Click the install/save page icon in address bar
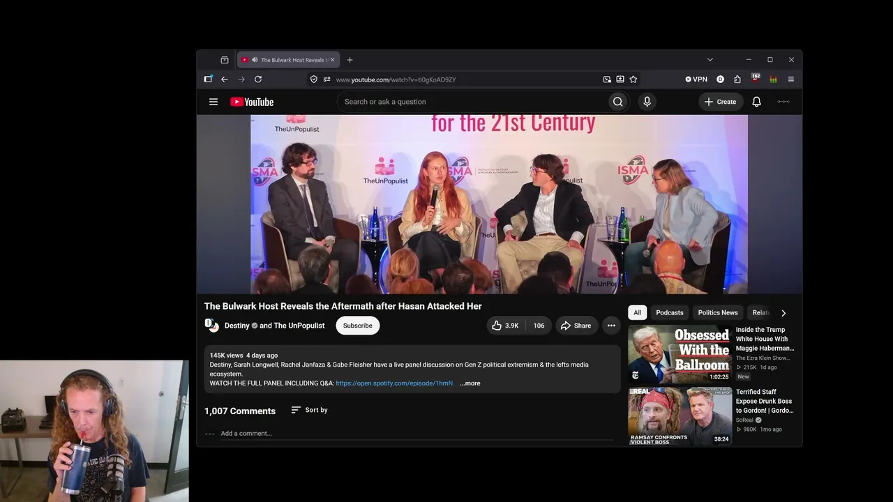Image resolution: width=893 pixels, height=502 pixels. pyautogui.click(x=620, y=79)
